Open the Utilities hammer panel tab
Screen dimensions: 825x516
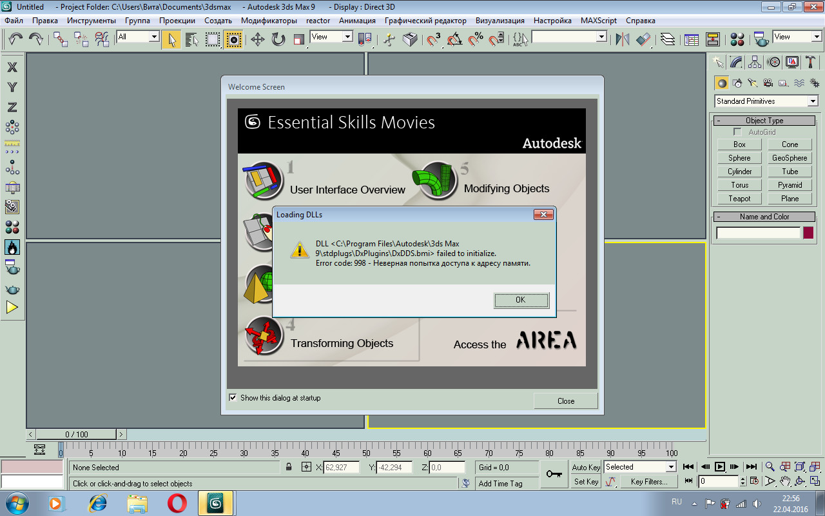pyautogui.click(x=811, y=62)
